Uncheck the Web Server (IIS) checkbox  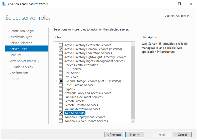coord(61,113)
